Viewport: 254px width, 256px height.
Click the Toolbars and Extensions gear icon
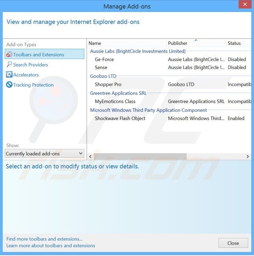pyautogui.click(x=9, y=54)
